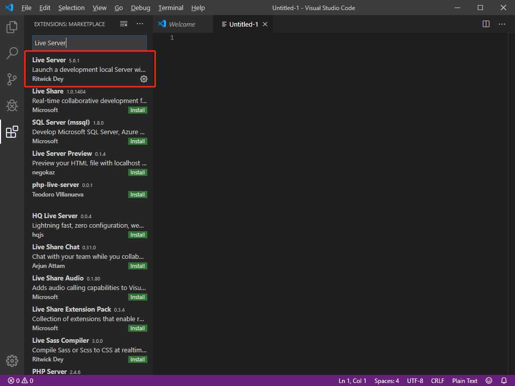
Task: Install Live Sass Compiler extension
Action: click(138, 360)
